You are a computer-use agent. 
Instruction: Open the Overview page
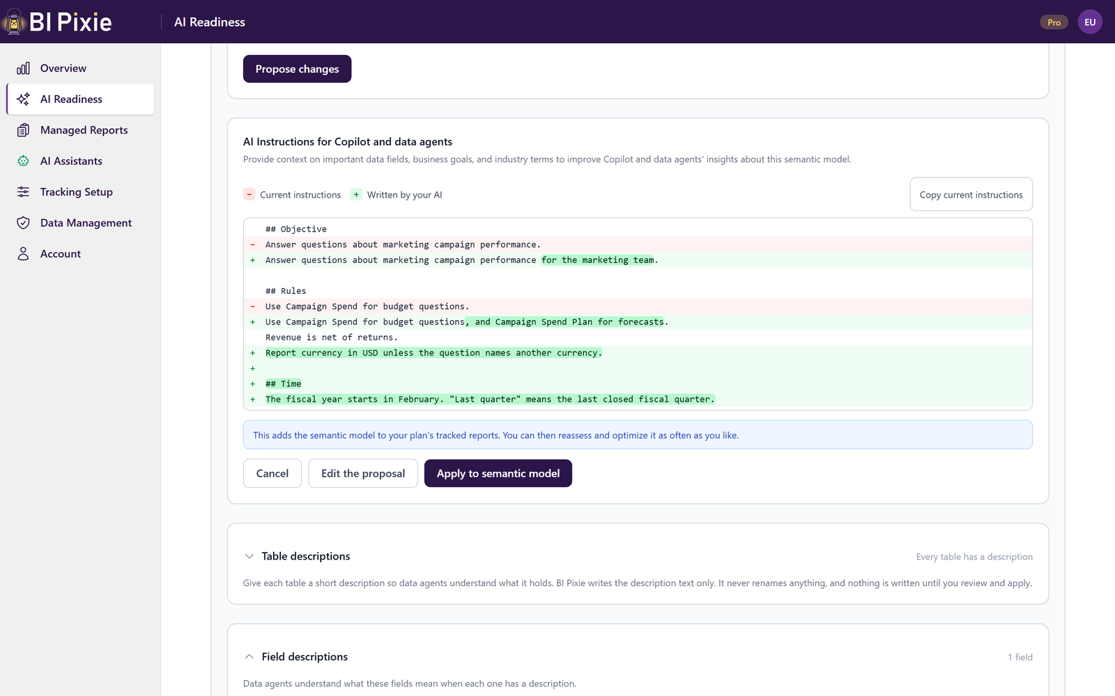click(x=80, y=68)
